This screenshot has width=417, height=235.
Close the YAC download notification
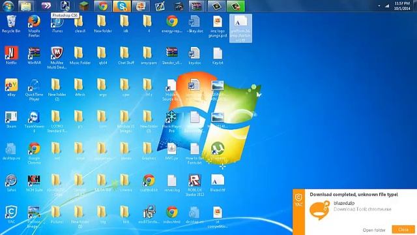tap(403, 229)
